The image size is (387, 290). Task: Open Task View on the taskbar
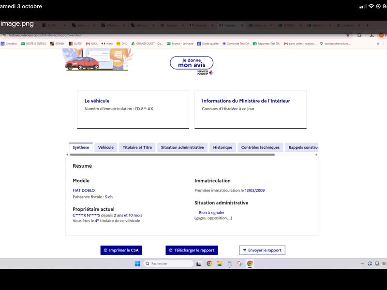[199, 264]
